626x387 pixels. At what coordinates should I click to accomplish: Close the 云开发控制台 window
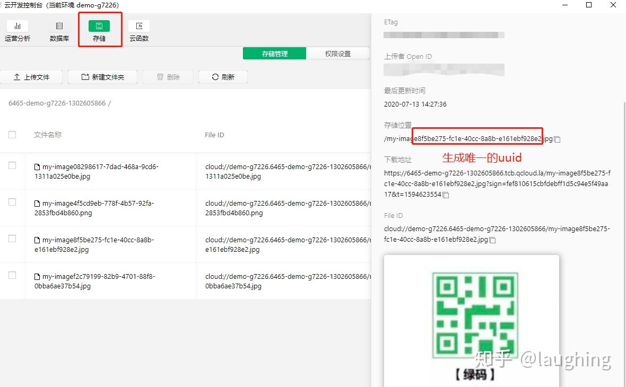[x=613, y=5]
